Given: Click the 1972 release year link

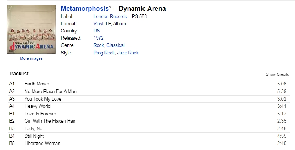Looking at the screenshot, I should point(99,38).
